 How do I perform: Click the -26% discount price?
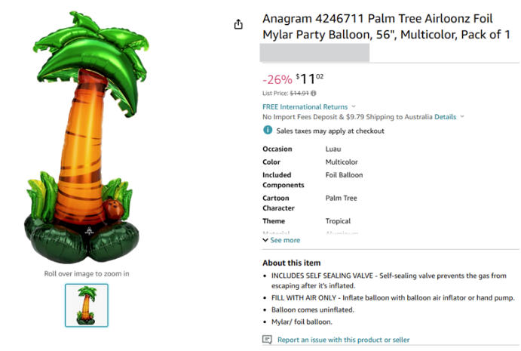pyautogui.click(x=277, y=79)
